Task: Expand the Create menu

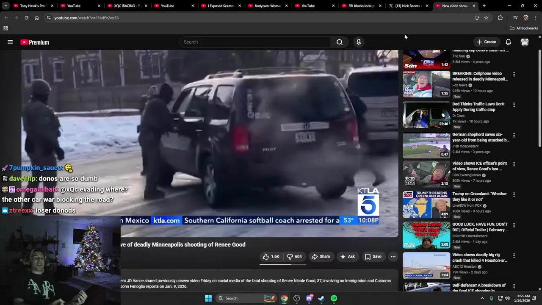Action: tap(486, 42)
